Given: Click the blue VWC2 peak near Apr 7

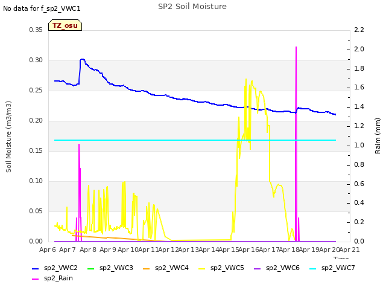Looking at the screenshot, I should pos(82,59).
